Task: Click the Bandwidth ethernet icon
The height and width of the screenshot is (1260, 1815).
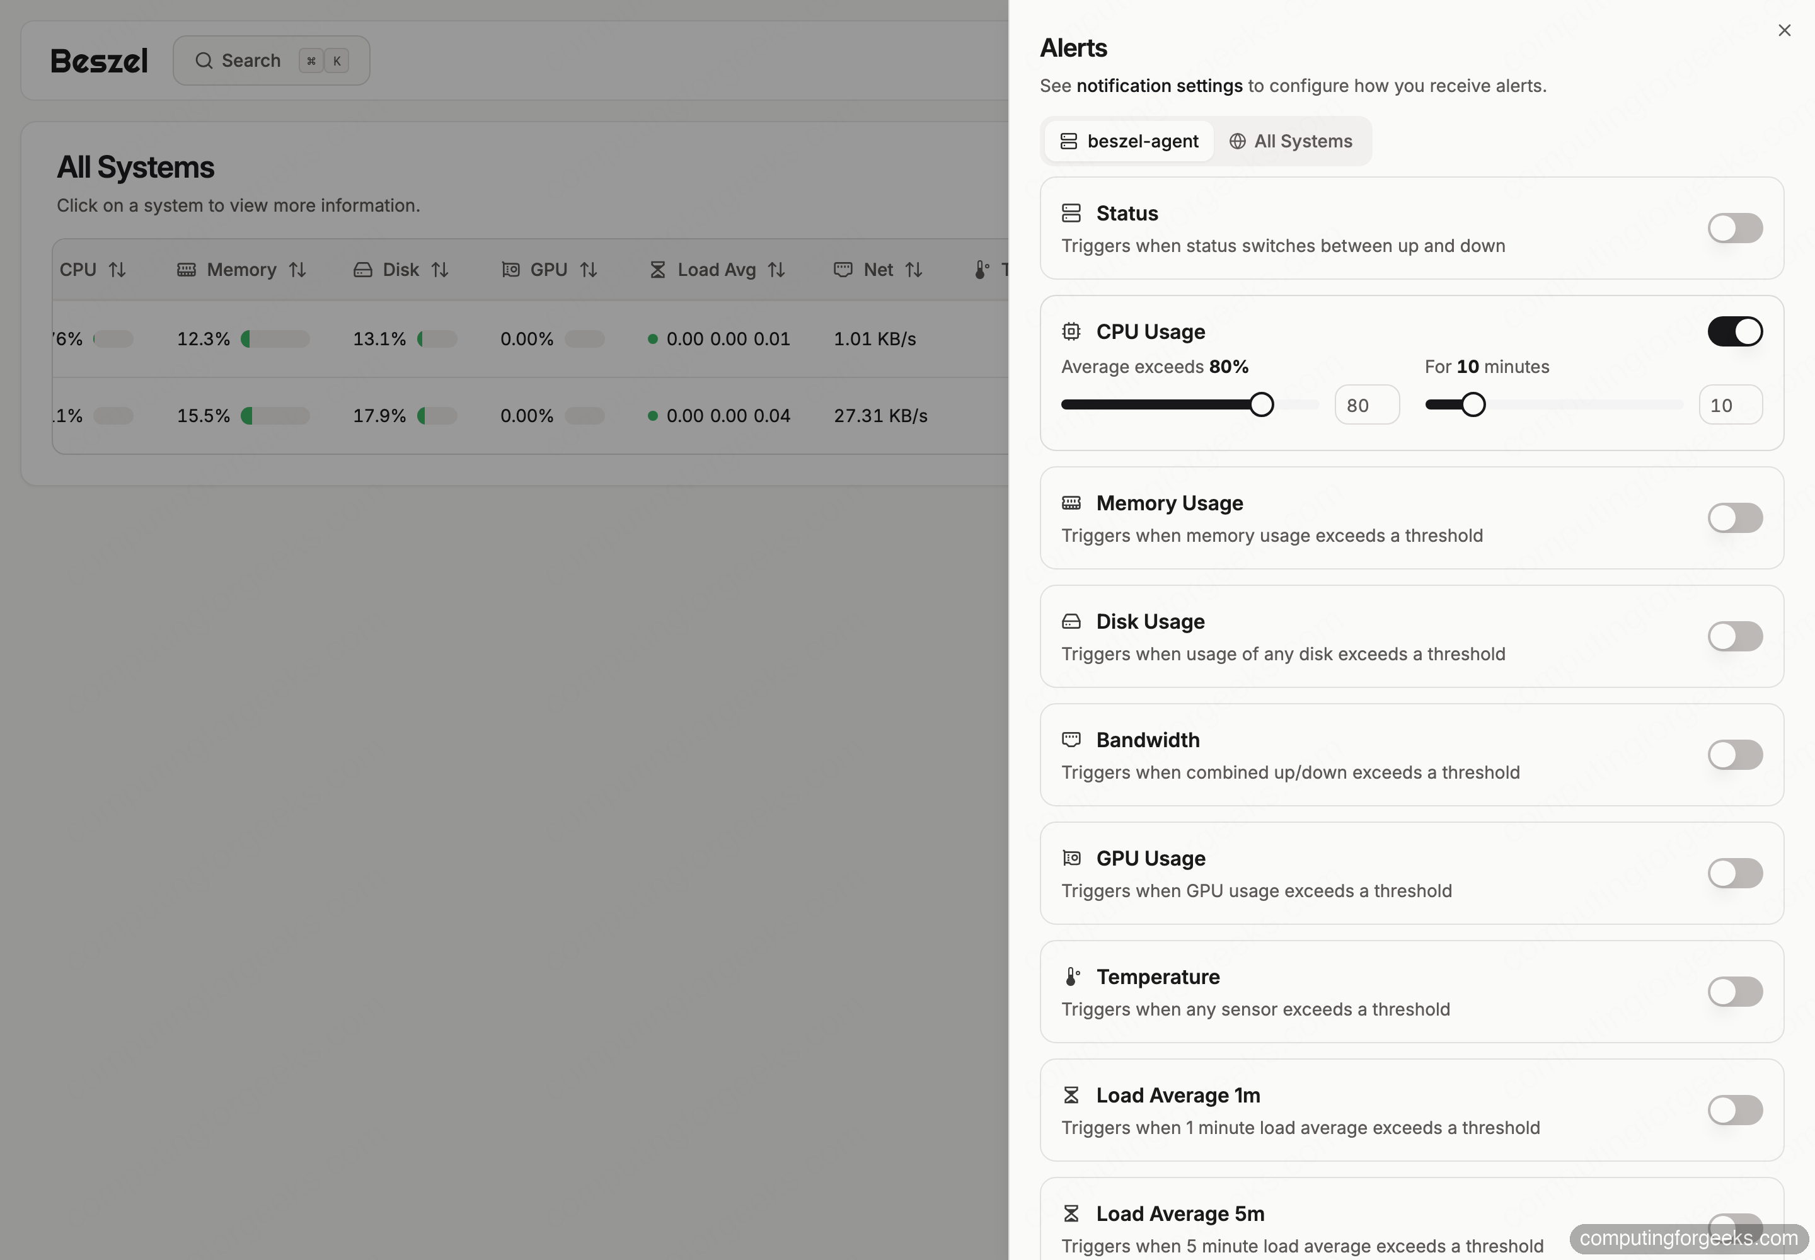Action: [x=1071, y=740]
